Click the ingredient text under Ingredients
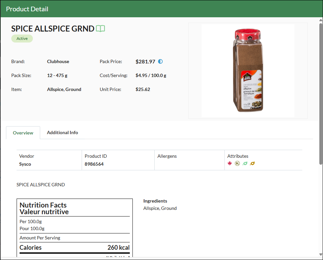This screenshot has width=323, height=260. [160, 209]
